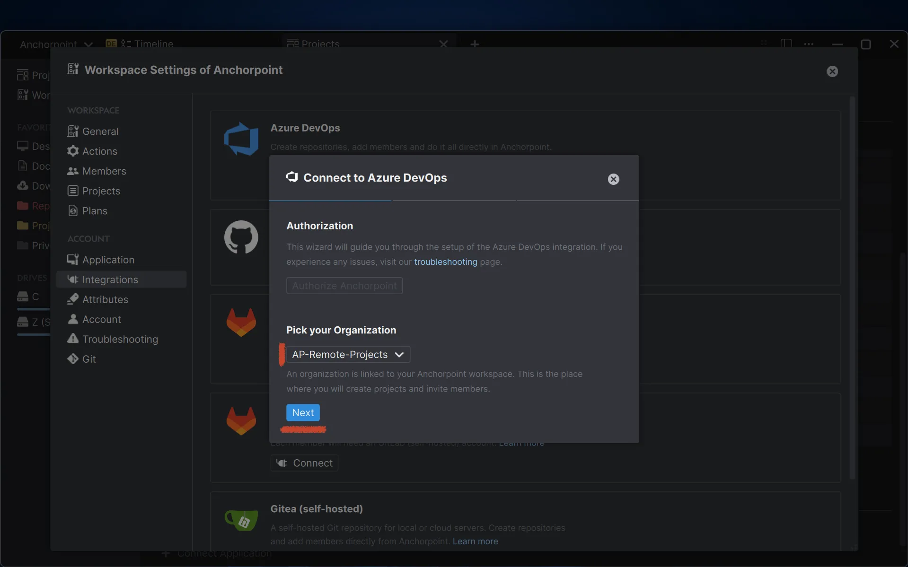The image size is (908, 567).
Task: Open the Downloads favorite in main window
Action: click(x=33, y=186)
